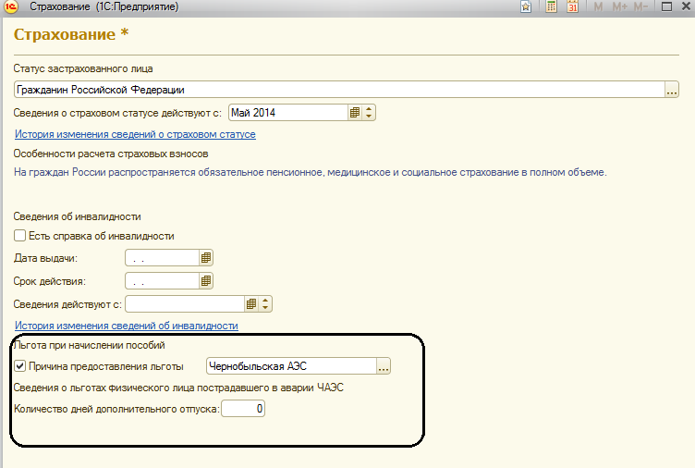Click the Сведения действуют с input field
This screenshot has width=695, height=468.
(x=185, y=304)
